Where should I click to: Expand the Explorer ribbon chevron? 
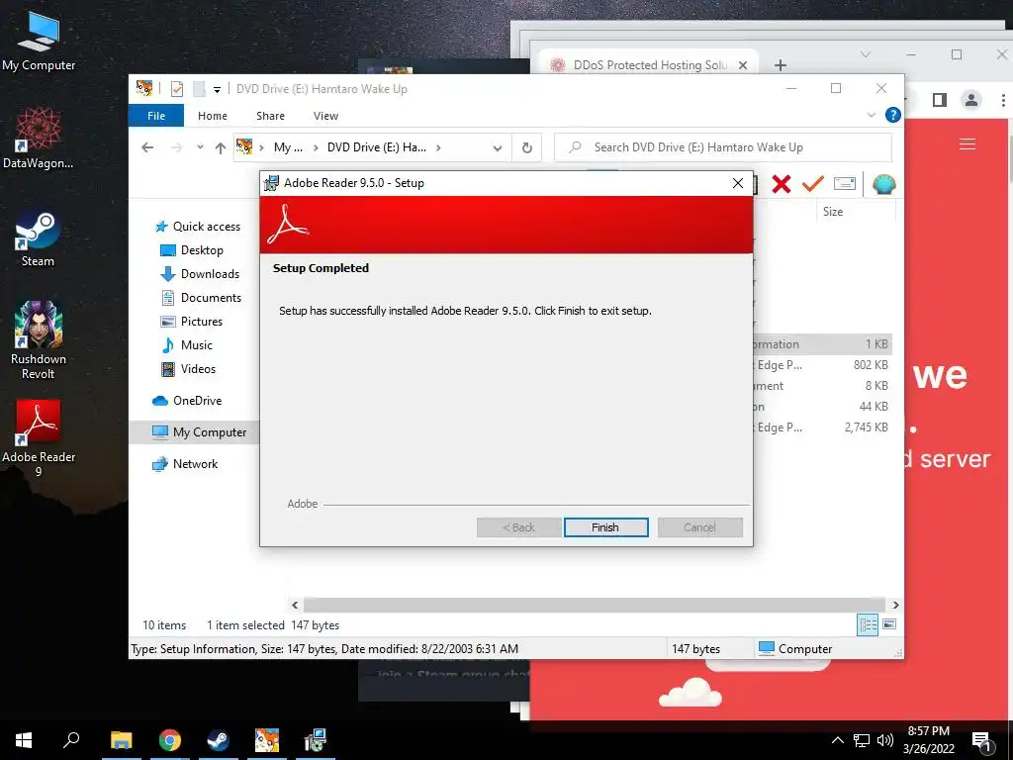872,115
